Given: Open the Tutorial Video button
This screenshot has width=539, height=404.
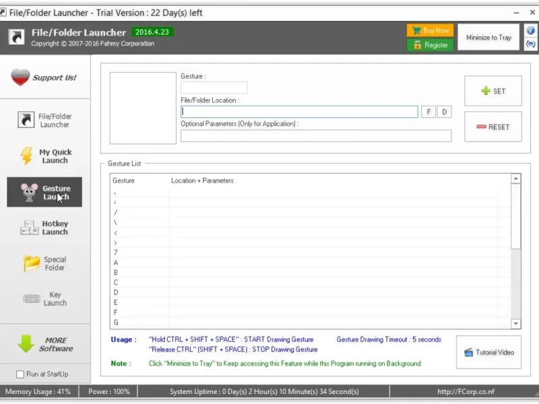Looking at the screenshot, I should point(488,352).
